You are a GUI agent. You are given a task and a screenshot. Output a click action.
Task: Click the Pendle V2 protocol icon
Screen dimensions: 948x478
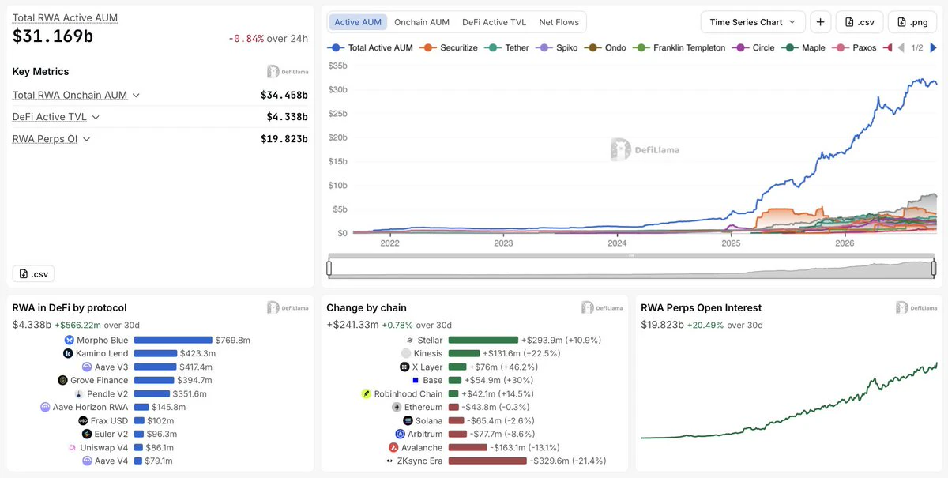79,394
